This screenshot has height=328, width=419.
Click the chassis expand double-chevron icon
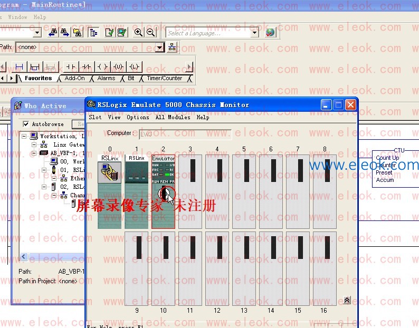[347, 300]
